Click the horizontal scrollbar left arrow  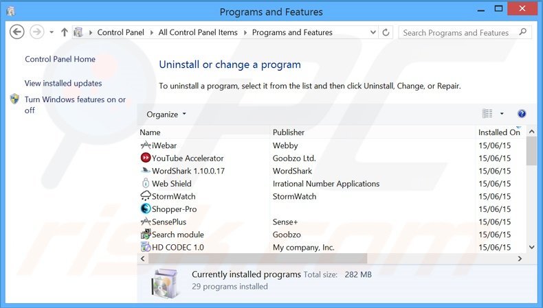143,258
